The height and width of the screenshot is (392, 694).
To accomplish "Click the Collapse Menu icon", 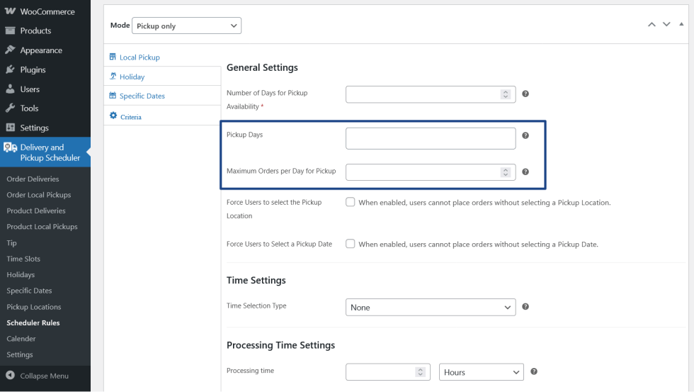I will coord(10,376).
